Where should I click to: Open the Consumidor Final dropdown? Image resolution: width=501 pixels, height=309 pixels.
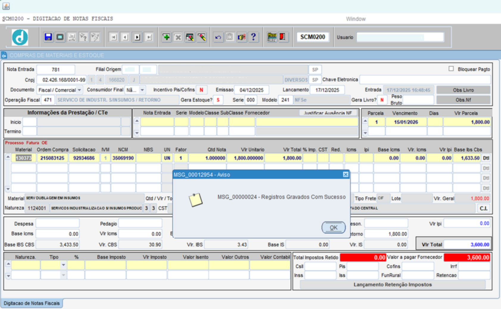click(142, 90)
